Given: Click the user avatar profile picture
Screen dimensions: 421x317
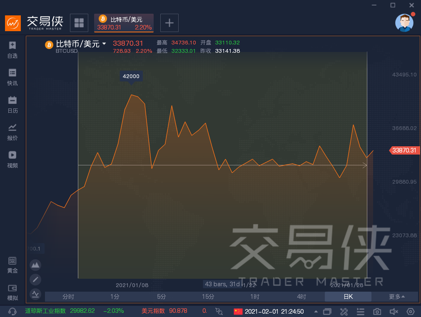Looking at the screenshot, I should [404, 23].
